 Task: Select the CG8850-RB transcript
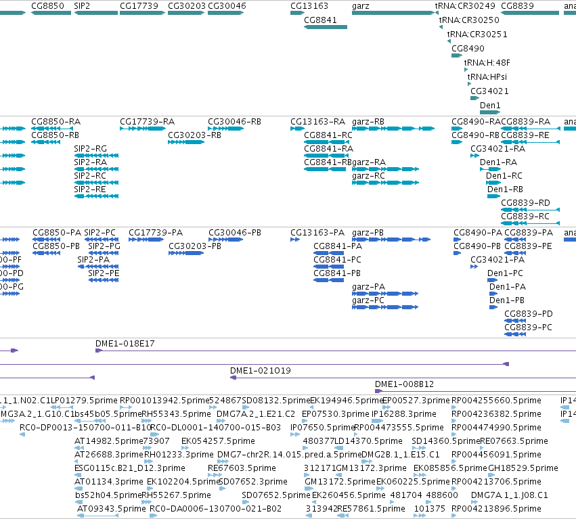[x=46, y=142]
